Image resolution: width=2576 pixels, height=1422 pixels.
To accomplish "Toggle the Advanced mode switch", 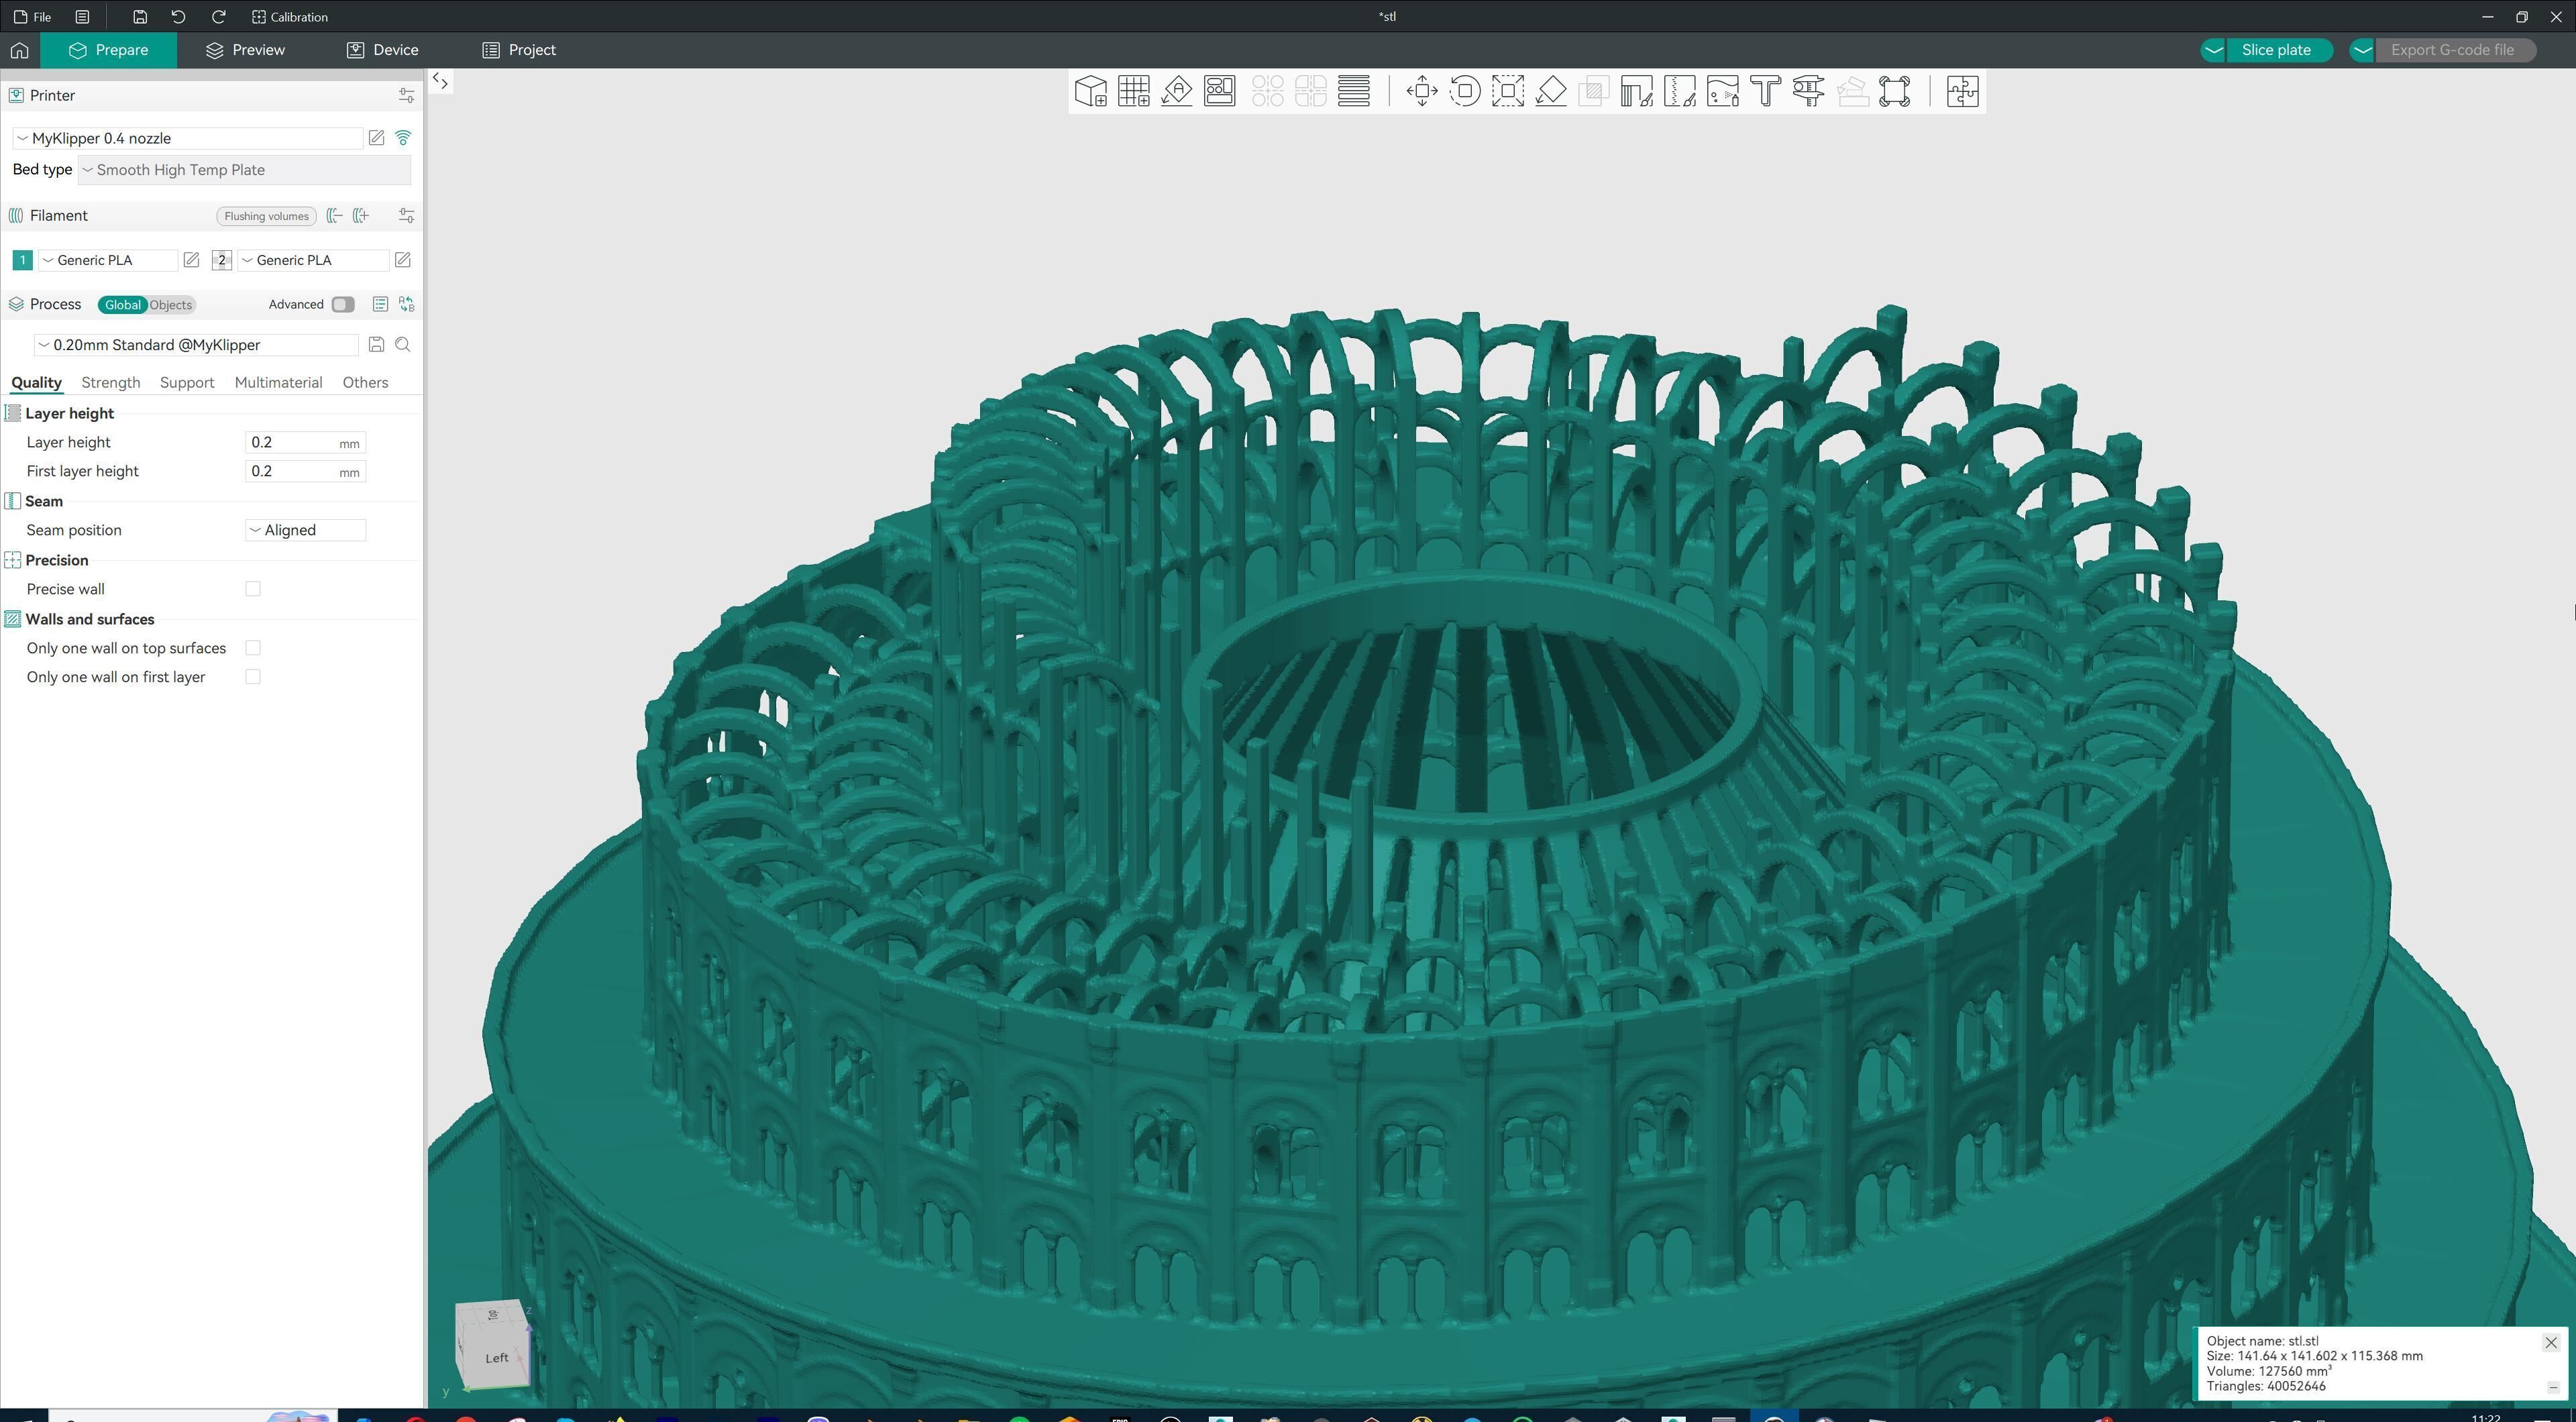I will pyautogui.click(x=343, y=304).
